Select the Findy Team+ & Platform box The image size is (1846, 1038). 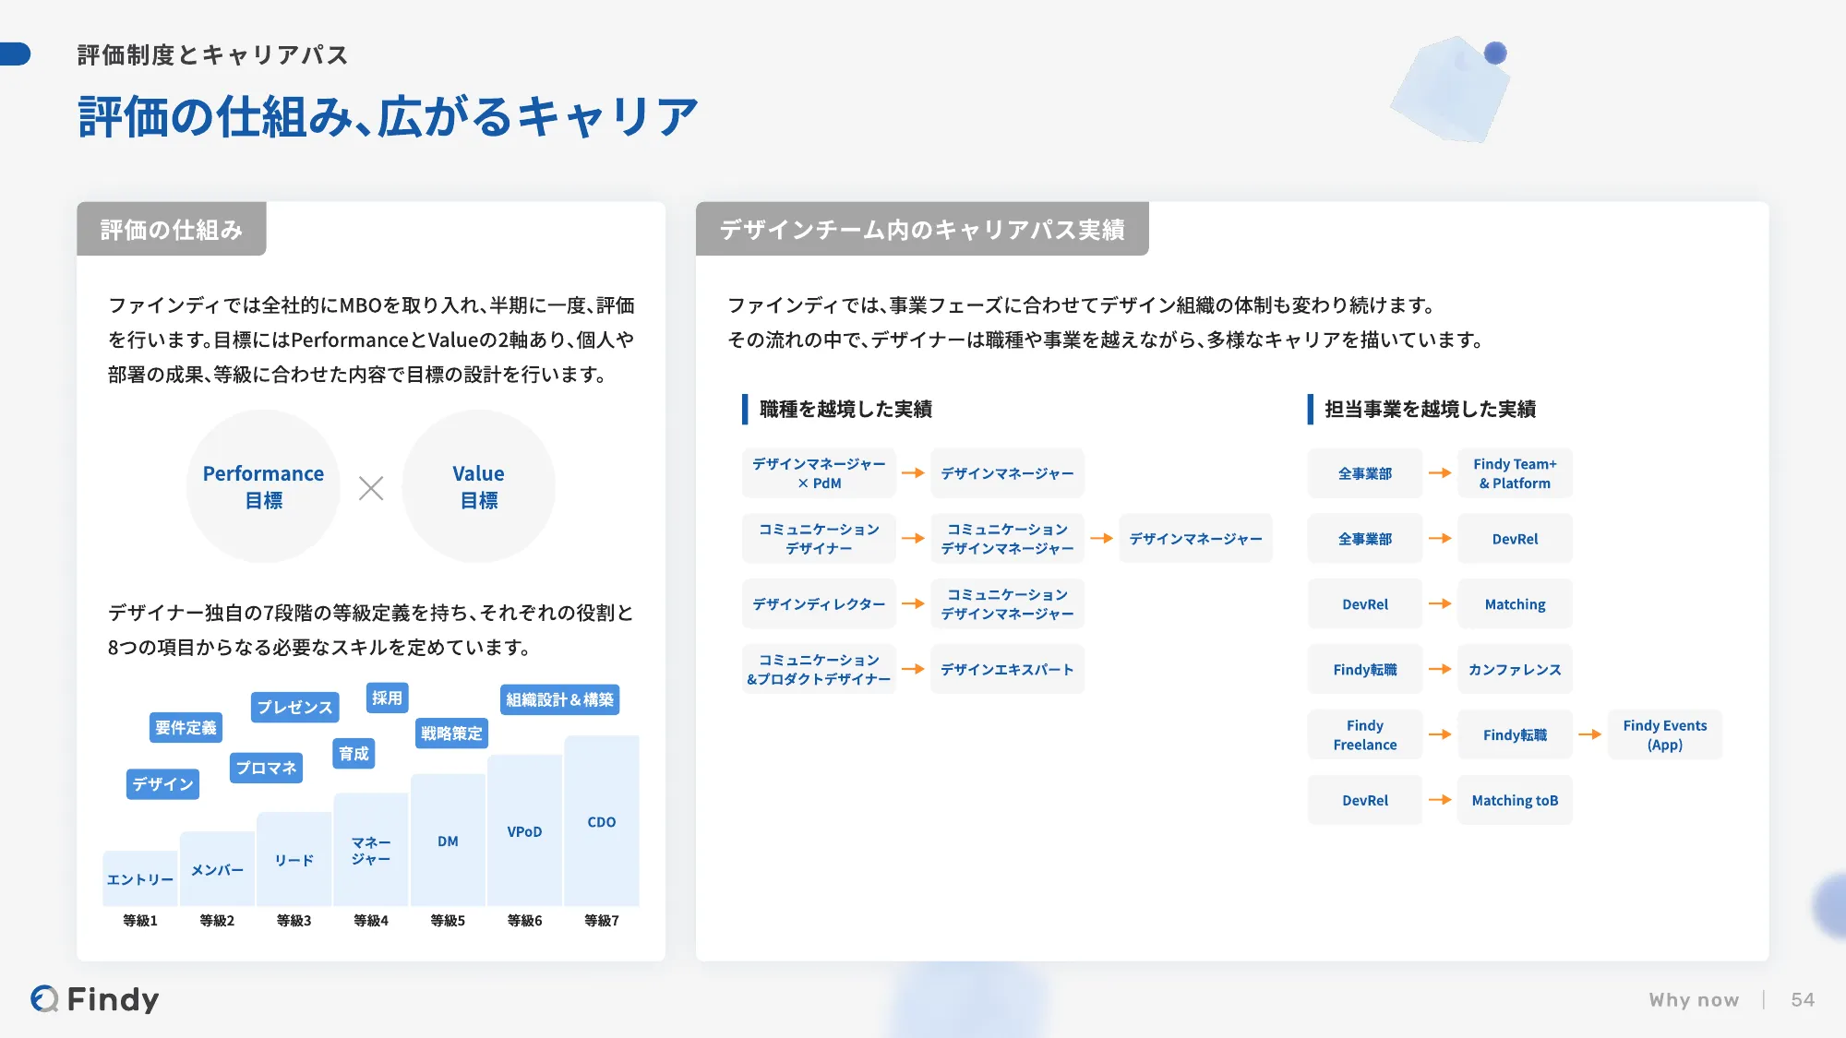pyautogui.click(x=1515, y=473)
